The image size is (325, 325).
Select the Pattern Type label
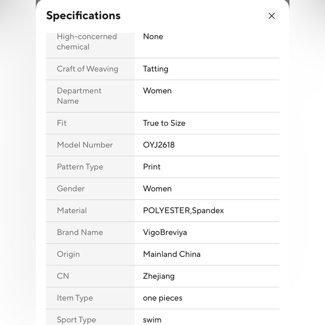click(x=80, y=167)
